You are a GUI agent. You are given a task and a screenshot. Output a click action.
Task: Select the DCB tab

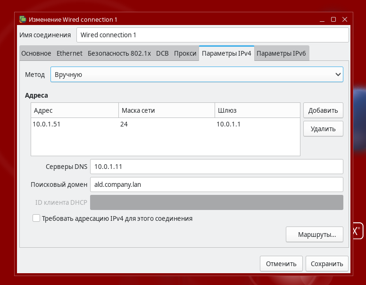pos(162,53)
